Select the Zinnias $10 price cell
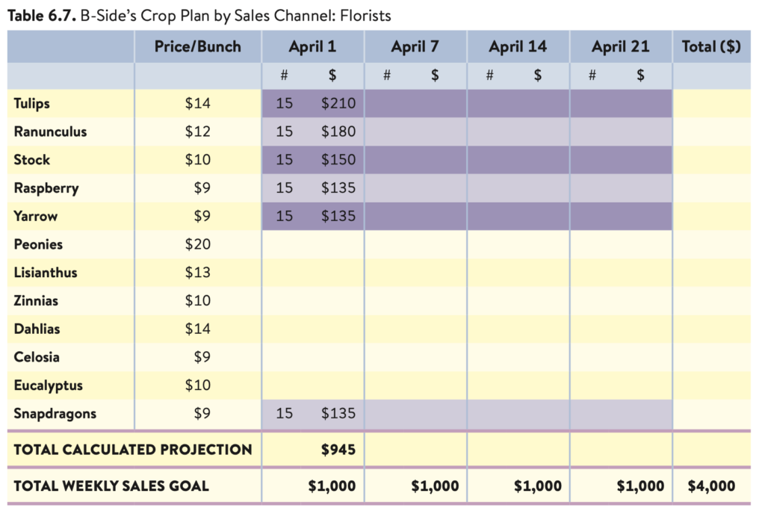The height and width of the screenshot is (511, 765). coord(197,300)
